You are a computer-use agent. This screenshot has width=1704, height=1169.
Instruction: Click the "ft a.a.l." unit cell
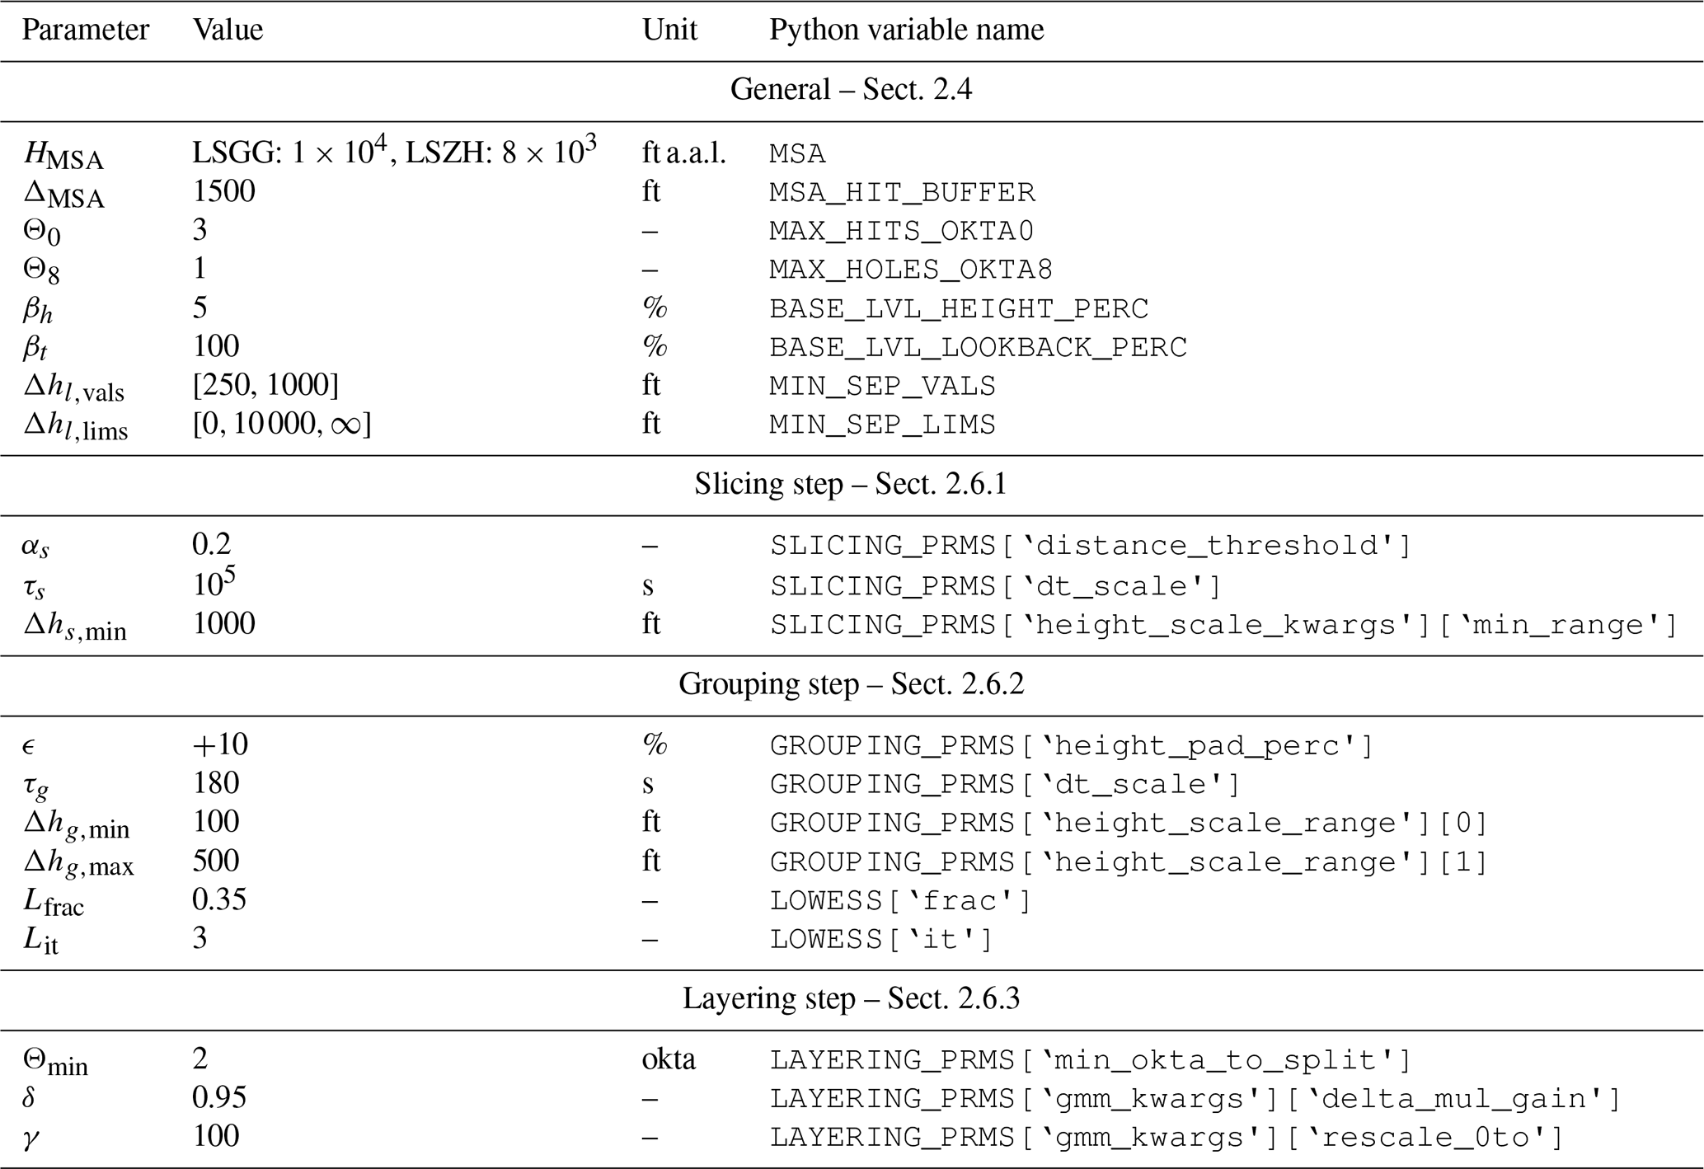coord(683,153)
